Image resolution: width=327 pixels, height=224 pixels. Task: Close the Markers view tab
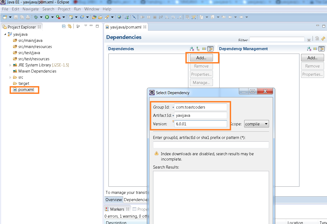(128, 209)
